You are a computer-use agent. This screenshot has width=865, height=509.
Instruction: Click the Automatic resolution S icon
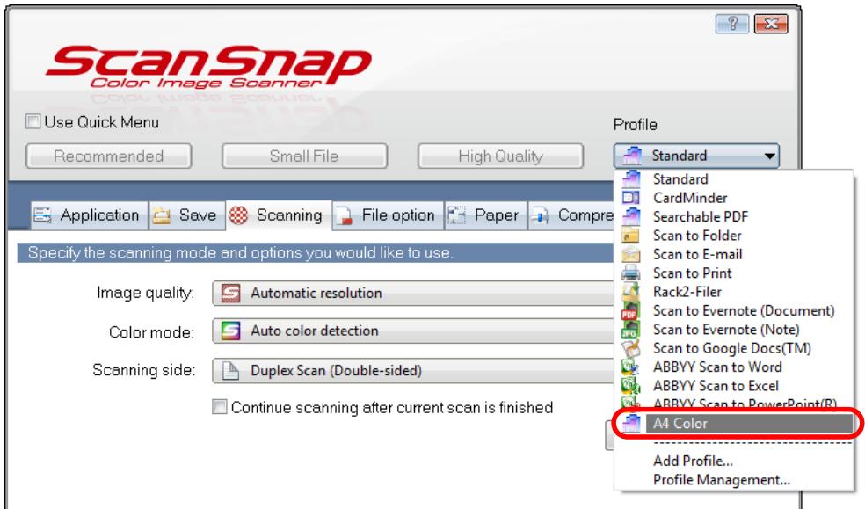(x=230, y=293)
